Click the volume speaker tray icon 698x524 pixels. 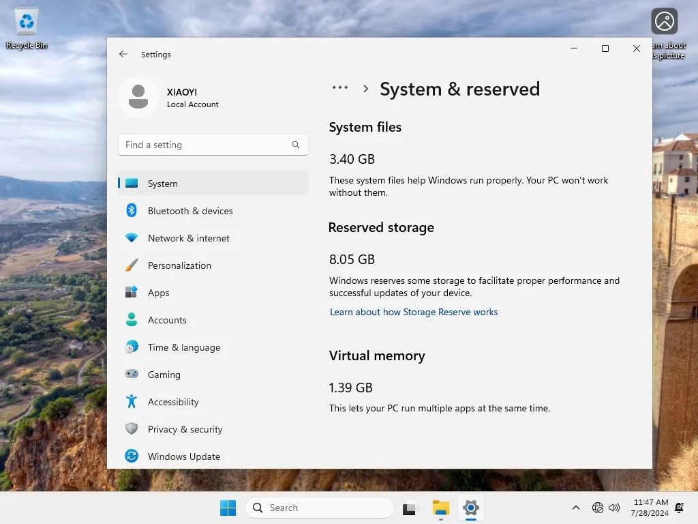pyautogui.click(x=614, y=508)
